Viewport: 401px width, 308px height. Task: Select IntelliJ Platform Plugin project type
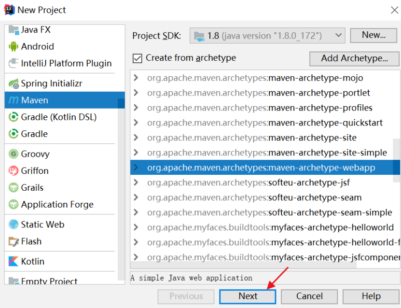click(61, 63)
